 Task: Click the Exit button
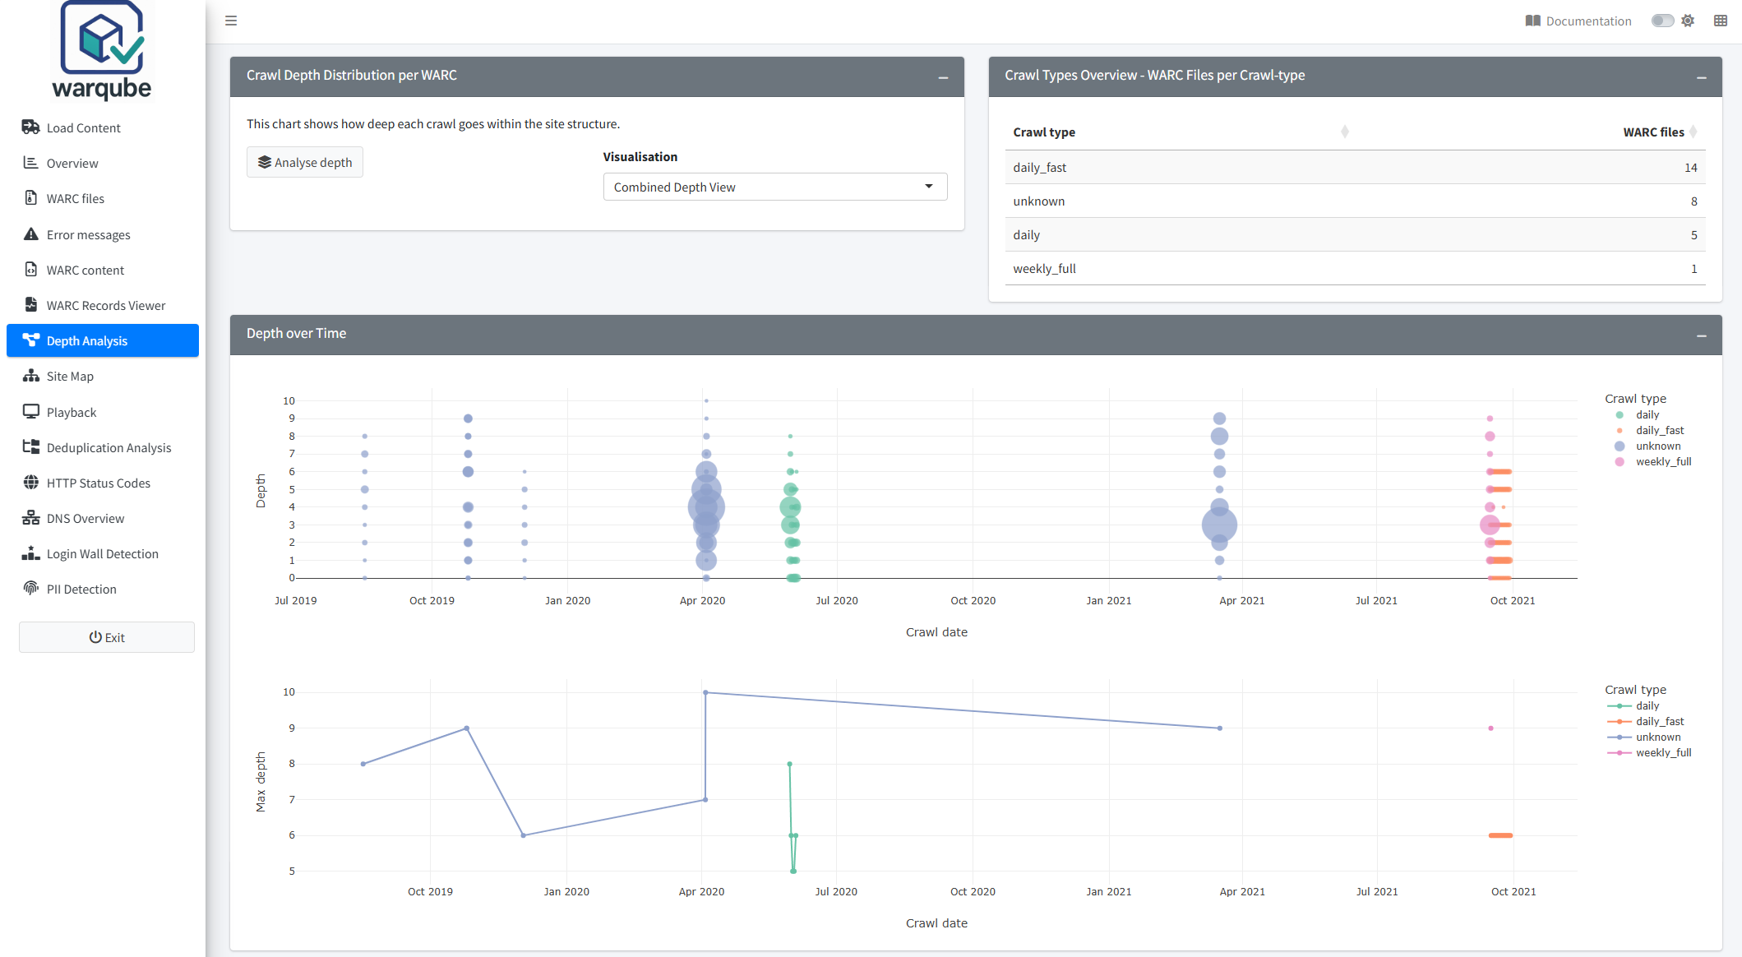click(107, 637)
